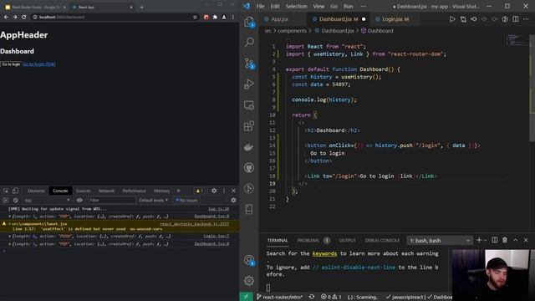Screen dimensions: 535x301
Task: Collapse the Tweet.jsx warning message
Action: pos(9,224)
